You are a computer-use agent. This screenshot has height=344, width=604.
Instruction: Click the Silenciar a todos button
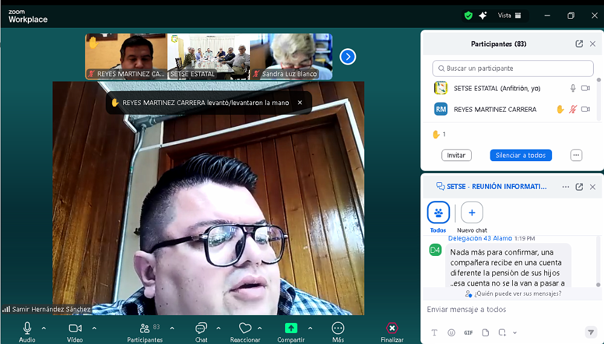click(x=520, y=155)
